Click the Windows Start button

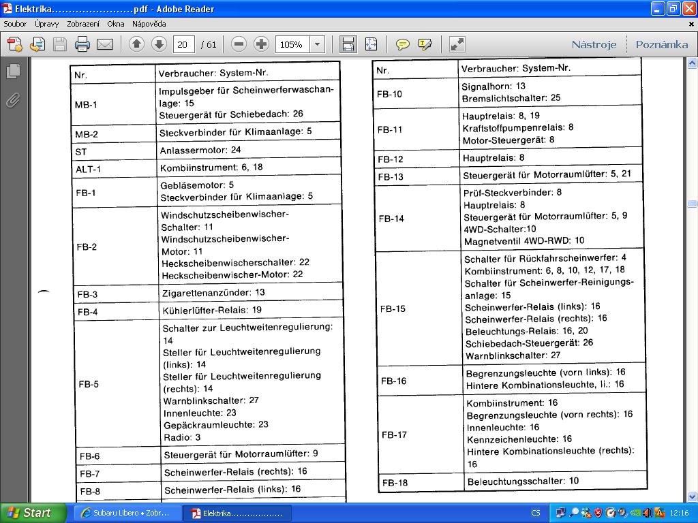point(33,513)
